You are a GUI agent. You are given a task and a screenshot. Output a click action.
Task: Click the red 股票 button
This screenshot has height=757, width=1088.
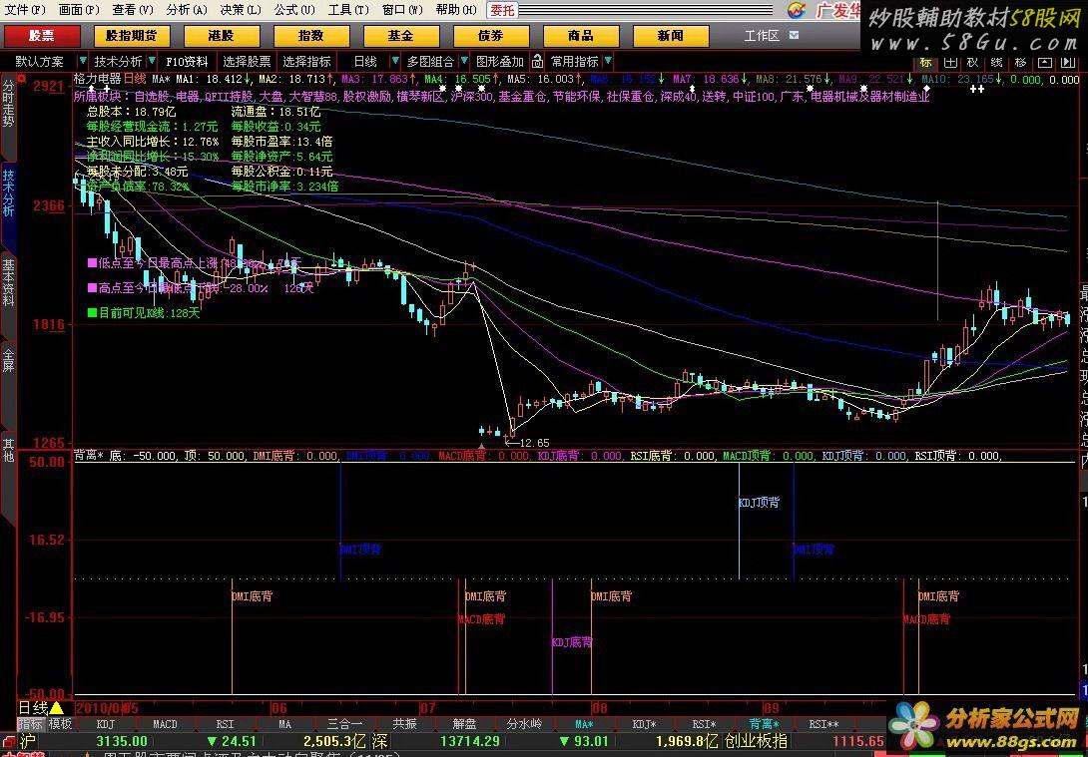click(42, 36)
